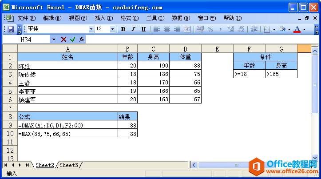Open the 窗口(W) menu
The height and width of the screenshot is (179, 321).
click(207, 18)
